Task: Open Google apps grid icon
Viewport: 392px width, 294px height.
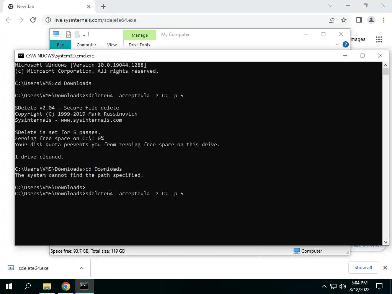Action: tap(379, 39)
